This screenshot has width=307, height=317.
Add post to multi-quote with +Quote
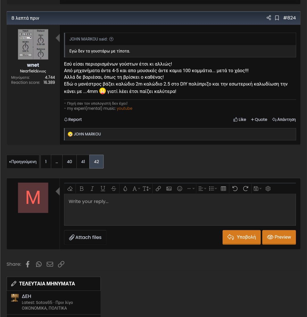[259, 119]
